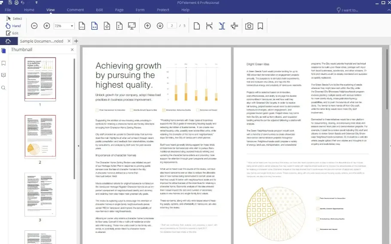Viewport: 391px width, 244px height.
Task: Choose the Edit tool
Action: [x=12, y=33]
